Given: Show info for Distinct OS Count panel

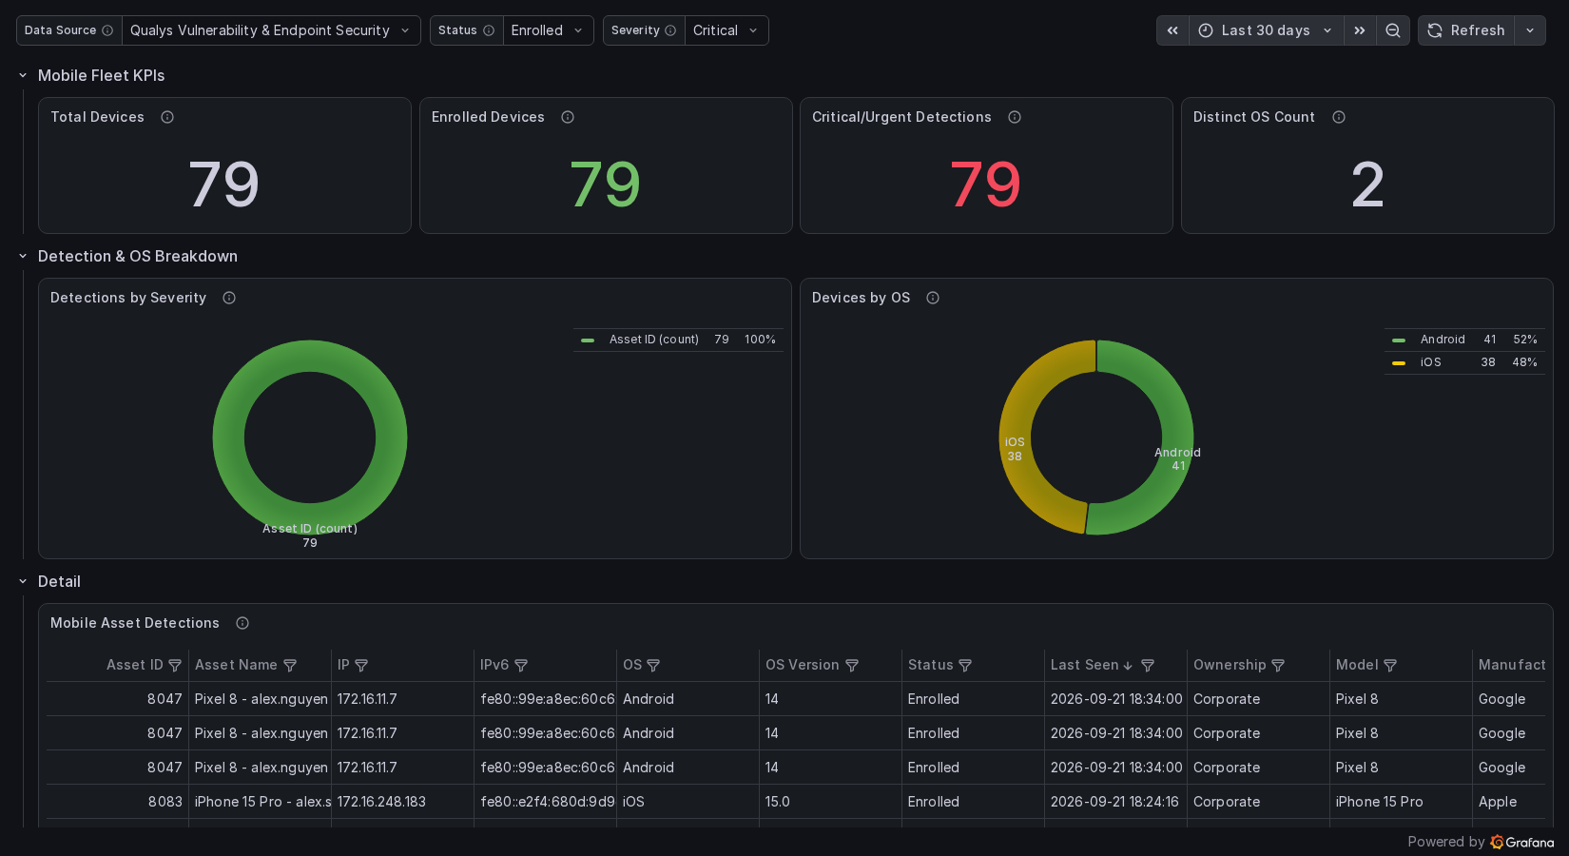Looking at the screenshot, I should (1339, 117).
